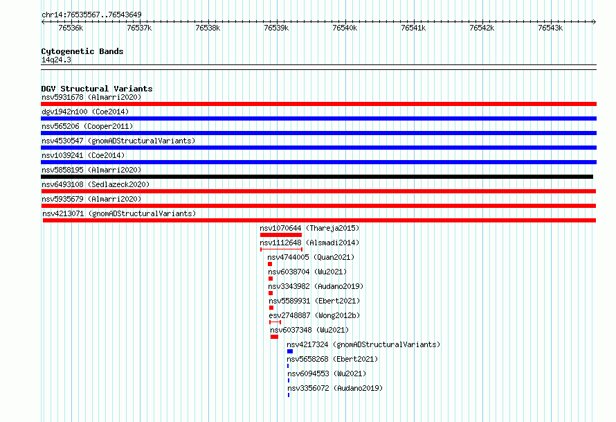This screenshot has height=422, width=616.
Task: Select nsv1070644 (Thareja2015) label
Action: coord(309,228)
